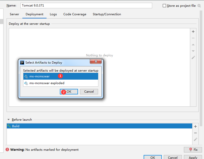The width and height of the screenshot is (204, 159).
Task: Click the move down arrow in Deployment list
Action: [193, 51]
